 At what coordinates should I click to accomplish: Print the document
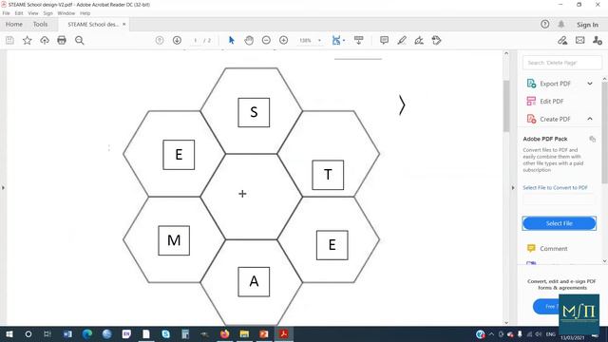pos(62,40)
